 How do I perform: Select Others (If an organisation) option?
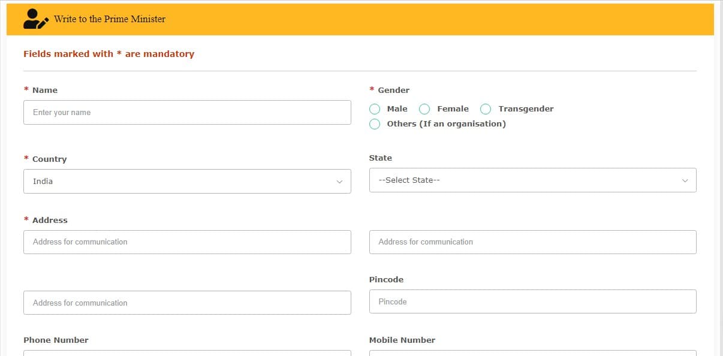tap(375, 124)
